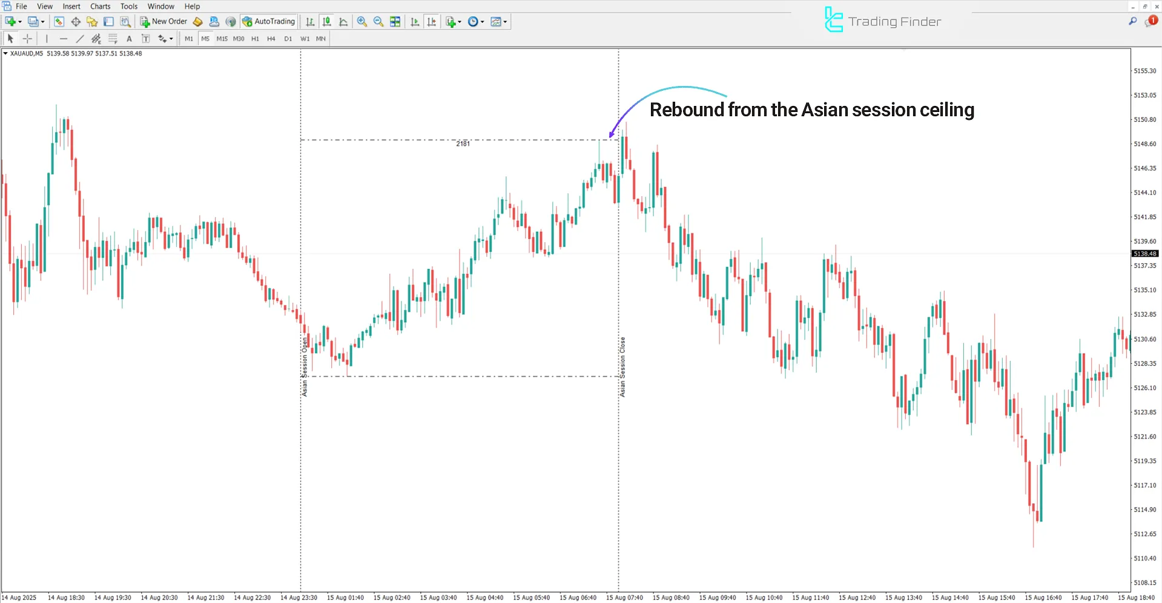The image size is (1162, 603).
Task: Switch to M5 timeframe
Action: (205, 39)
